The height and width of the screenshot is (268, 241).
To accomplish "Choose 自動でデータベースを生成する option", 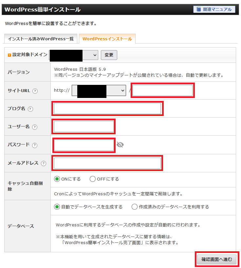I will 57,207.
